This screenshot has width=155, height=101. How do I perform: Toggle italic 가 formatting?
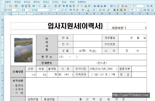click(74, 10)
